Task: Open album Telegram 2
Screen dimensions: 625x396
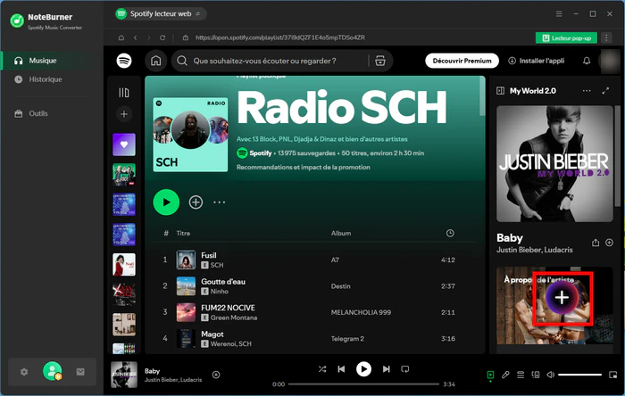Action: tap(347, 339)
